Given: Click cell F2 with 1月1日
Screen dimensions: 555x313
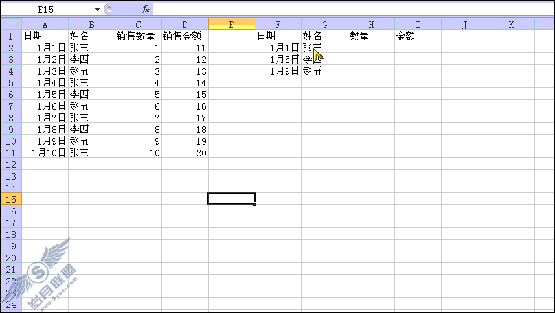Looking at the screenshot, I should [278, 47].
